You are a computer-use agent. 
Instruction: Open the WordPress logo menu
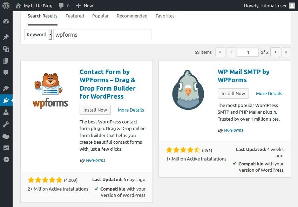(6, 6)
